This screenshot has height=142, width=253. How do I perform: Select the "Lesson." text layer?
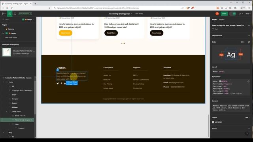pyautogui.click(x=21, y=128)
